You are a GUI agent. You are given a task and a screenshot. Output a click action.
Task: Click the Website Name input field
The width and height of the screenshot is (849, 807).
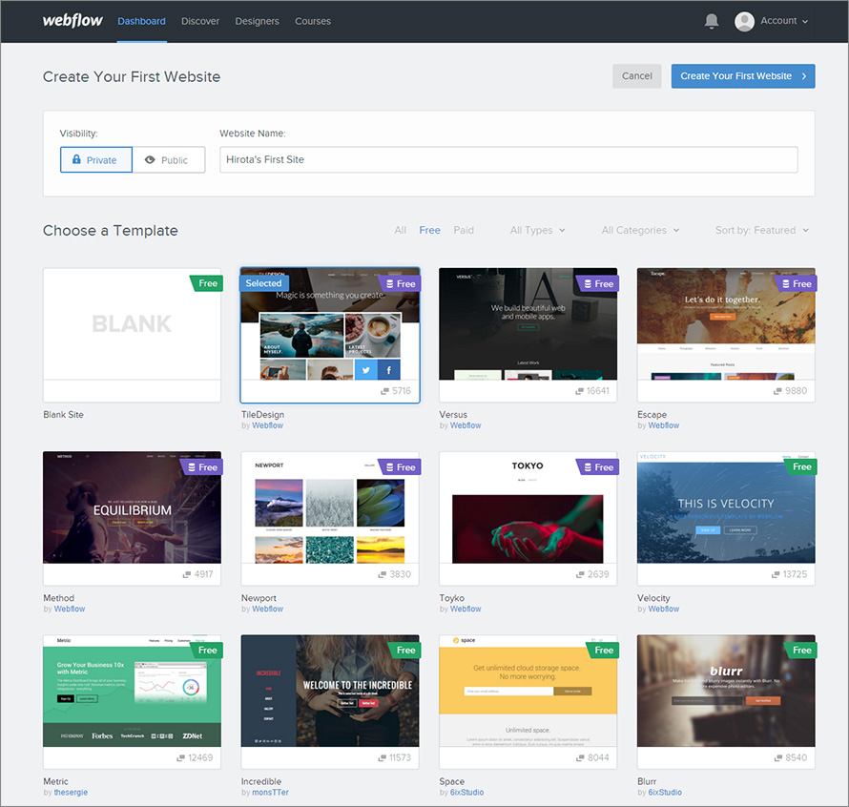coord(508,159)
